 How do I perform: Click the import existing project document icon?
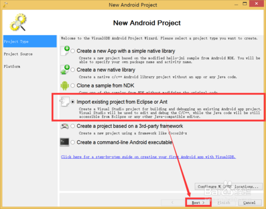(64, 102)
